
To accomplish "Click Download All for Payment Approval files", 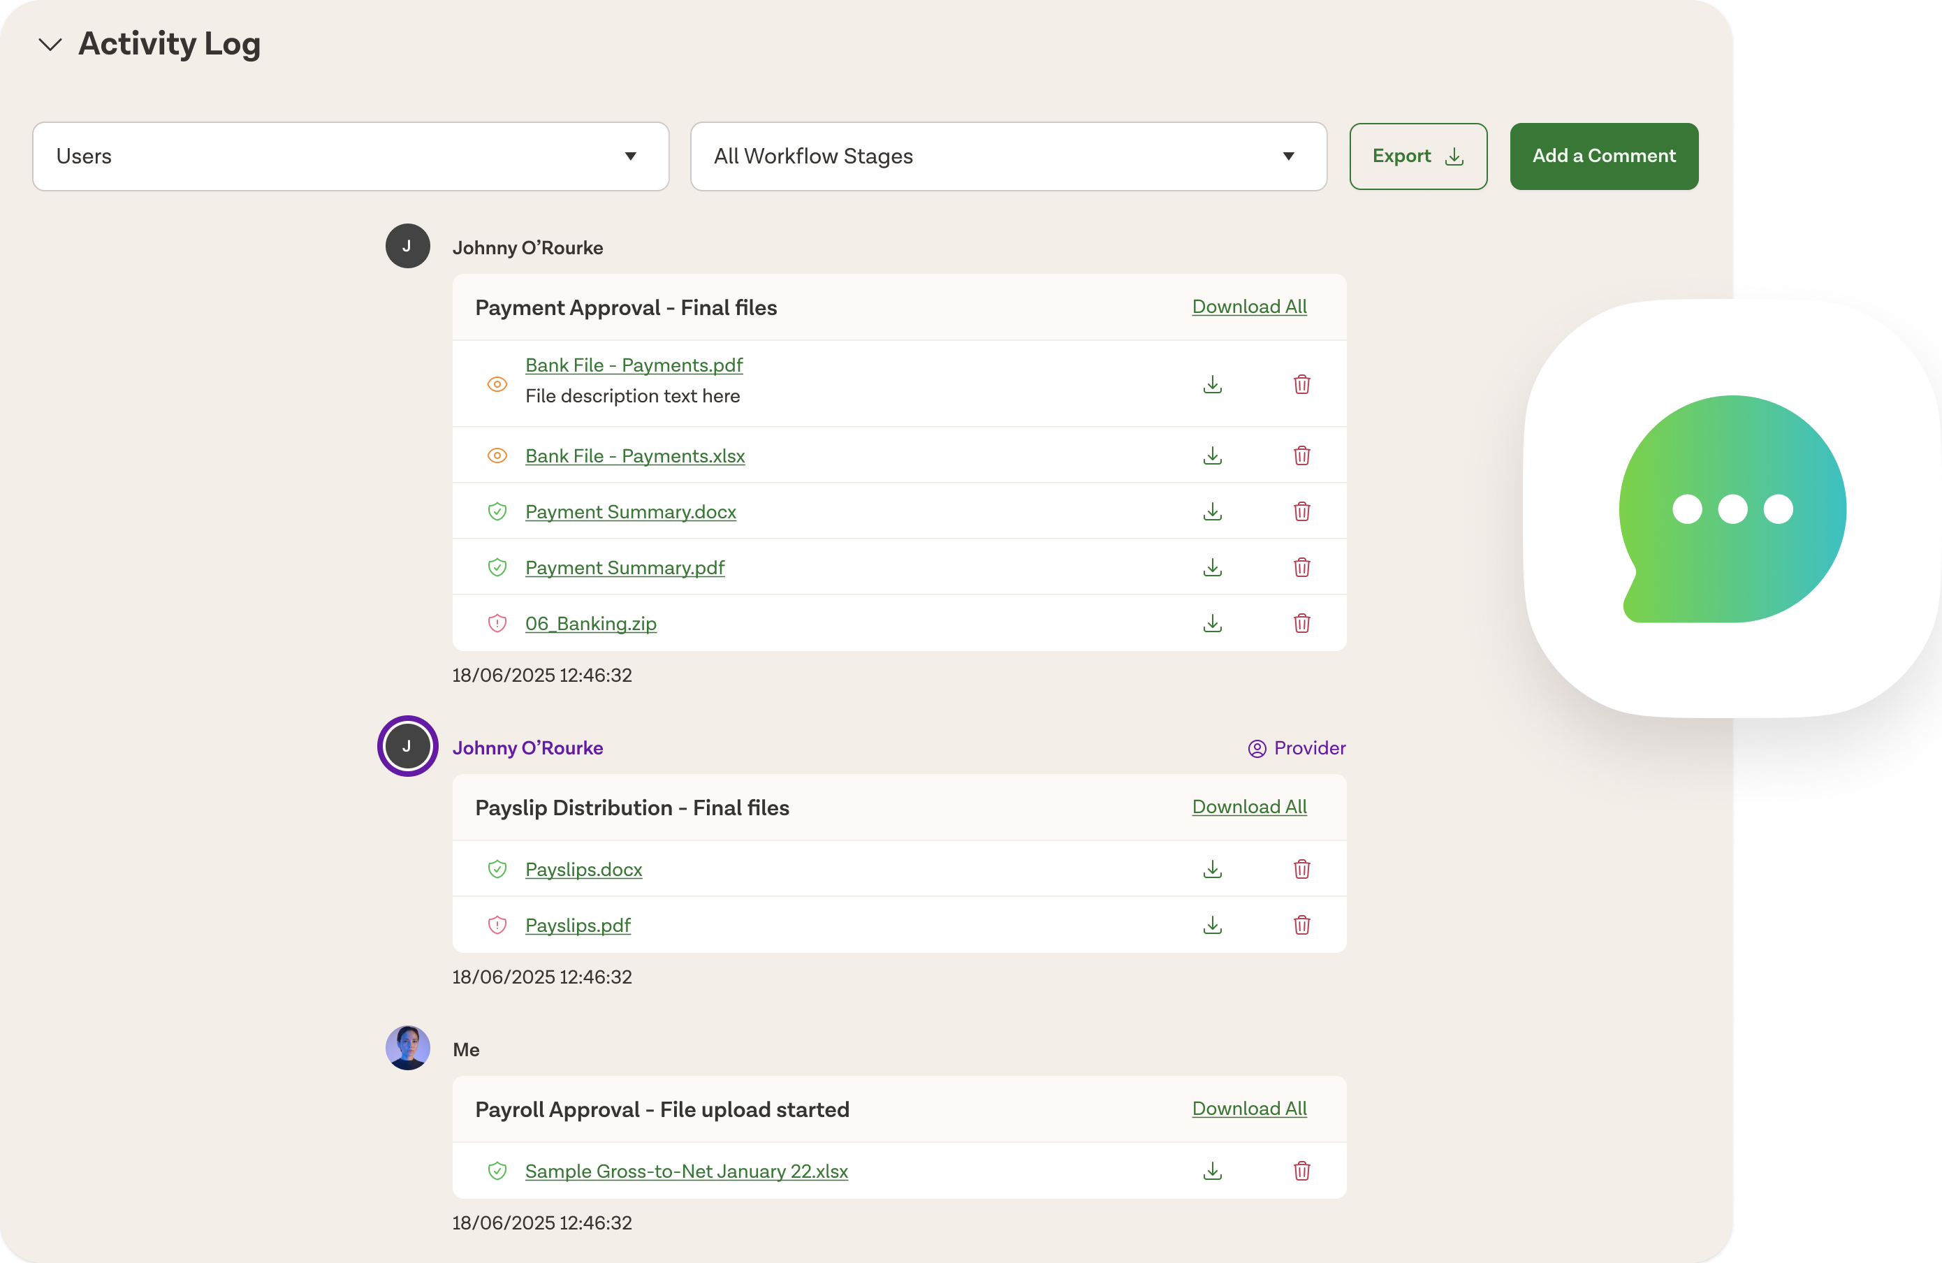I will click(x=1249, y=307).
